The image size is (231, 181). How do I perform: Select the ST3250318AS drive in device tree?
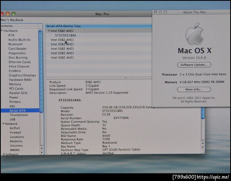[x=65, y=35]
